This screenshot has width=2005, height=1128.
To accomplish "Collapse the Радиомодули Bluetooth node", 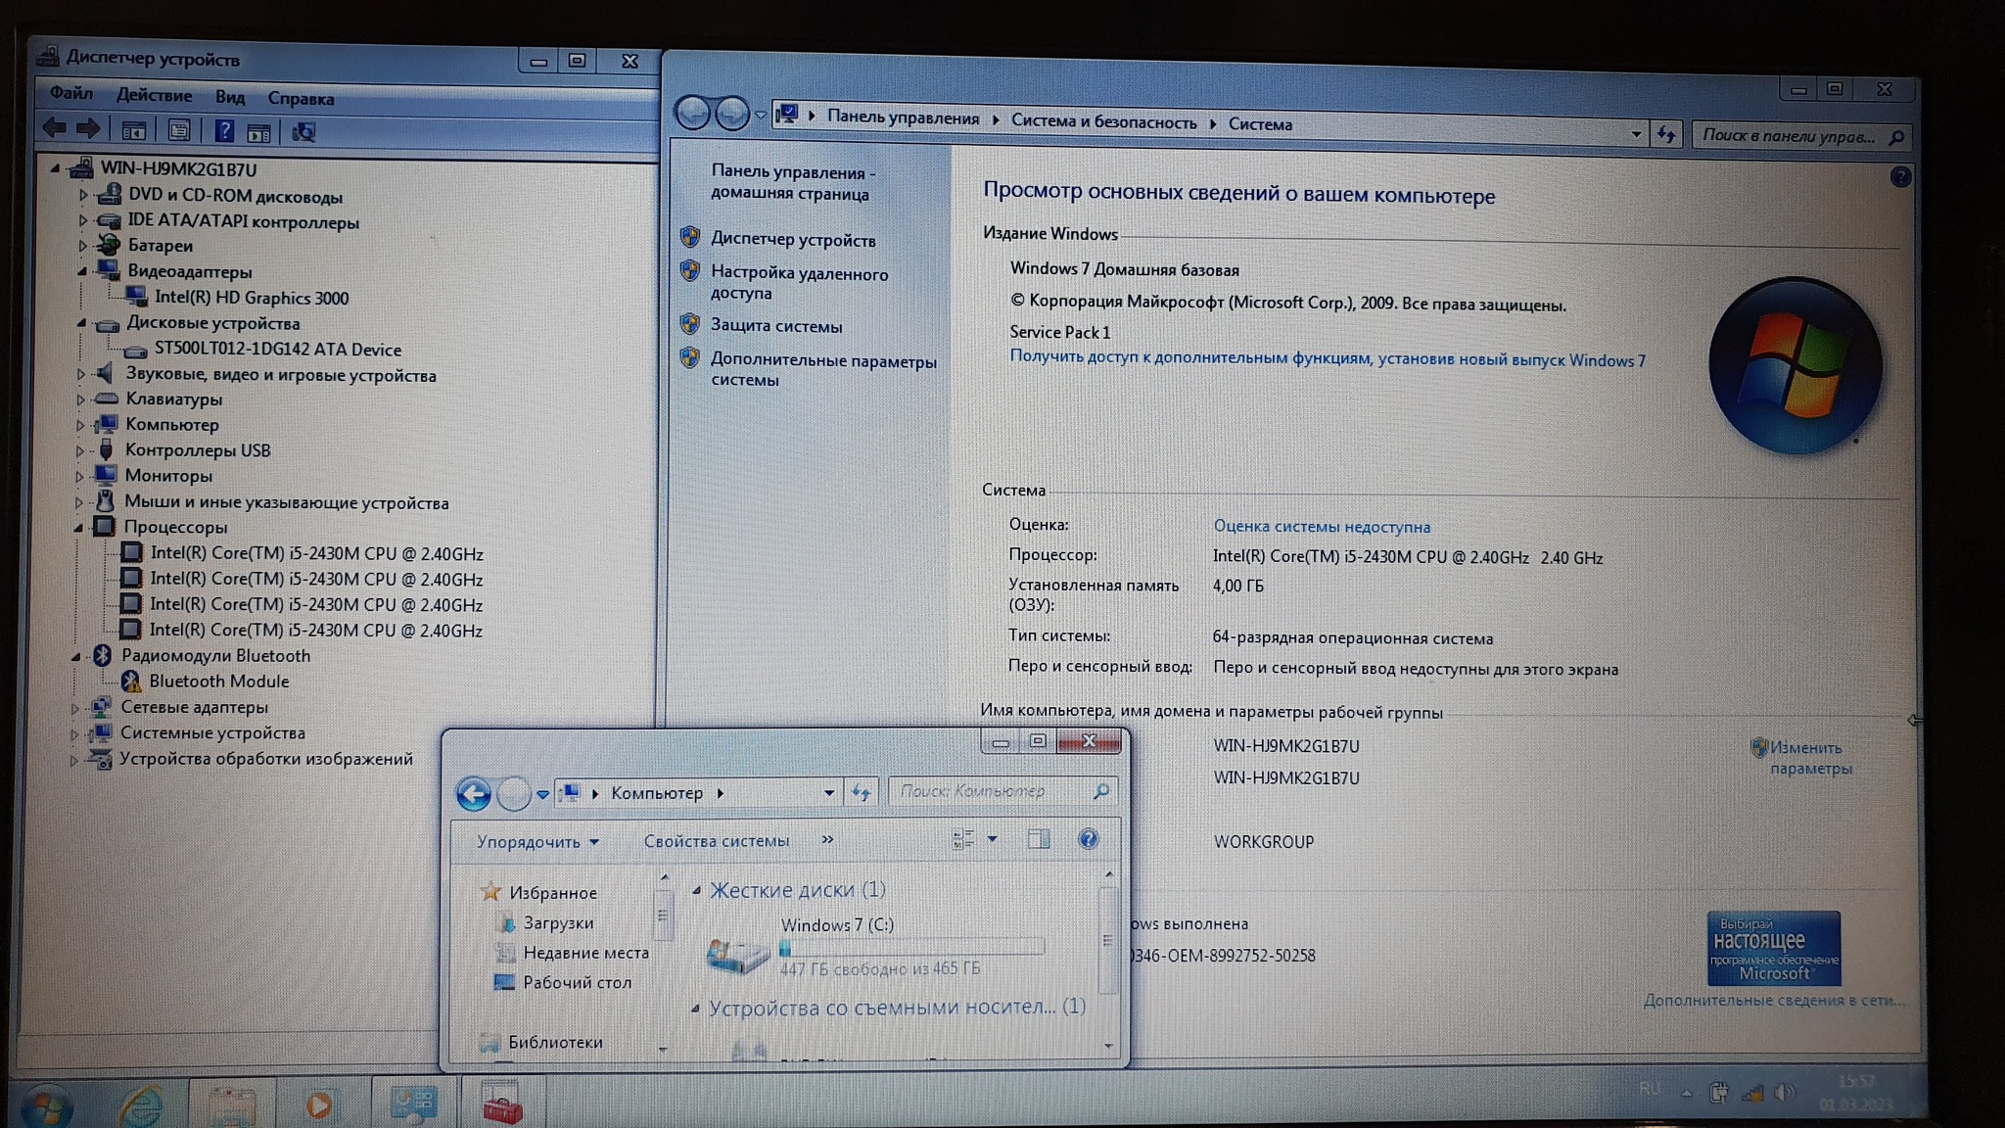I will 76,657.
